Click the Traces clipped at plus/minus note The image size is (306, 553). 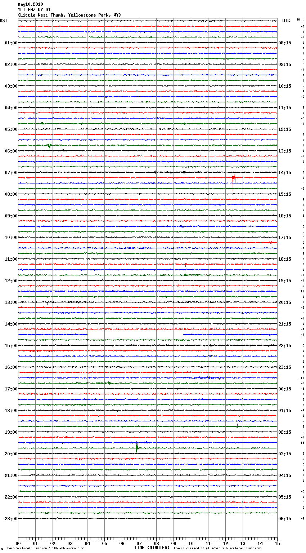click(x=217, y=548)
